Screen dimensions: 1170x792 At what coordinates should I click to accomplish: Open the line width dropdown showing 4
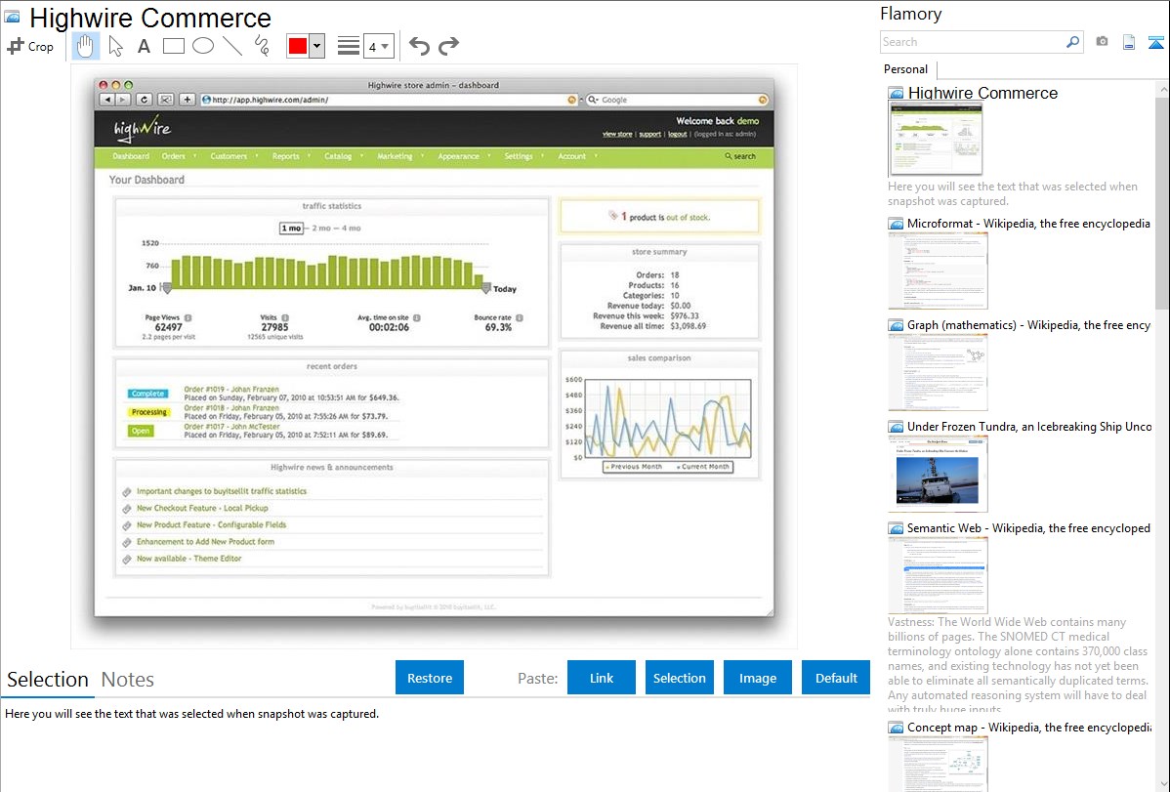click(379, 46)
